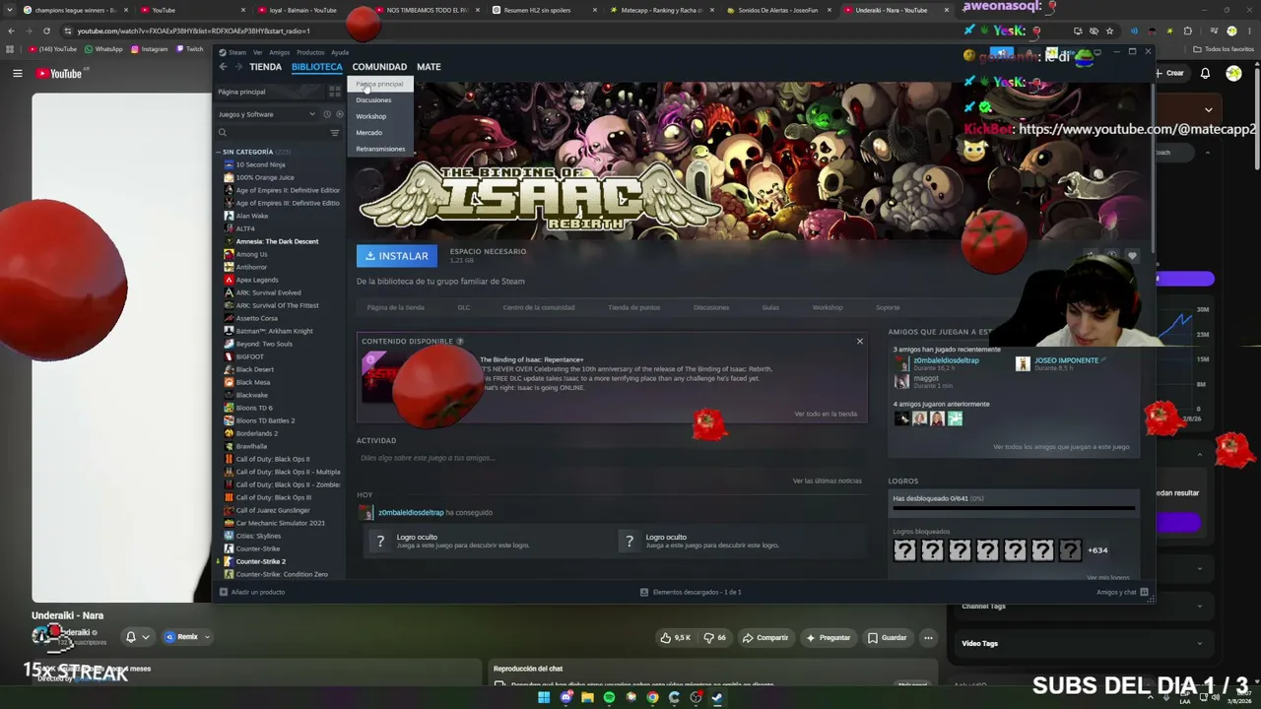The width and height of the screenshot is (1261, 709).
Task: Click Ver las últimas noticias
Action: (x=827, y=481)
